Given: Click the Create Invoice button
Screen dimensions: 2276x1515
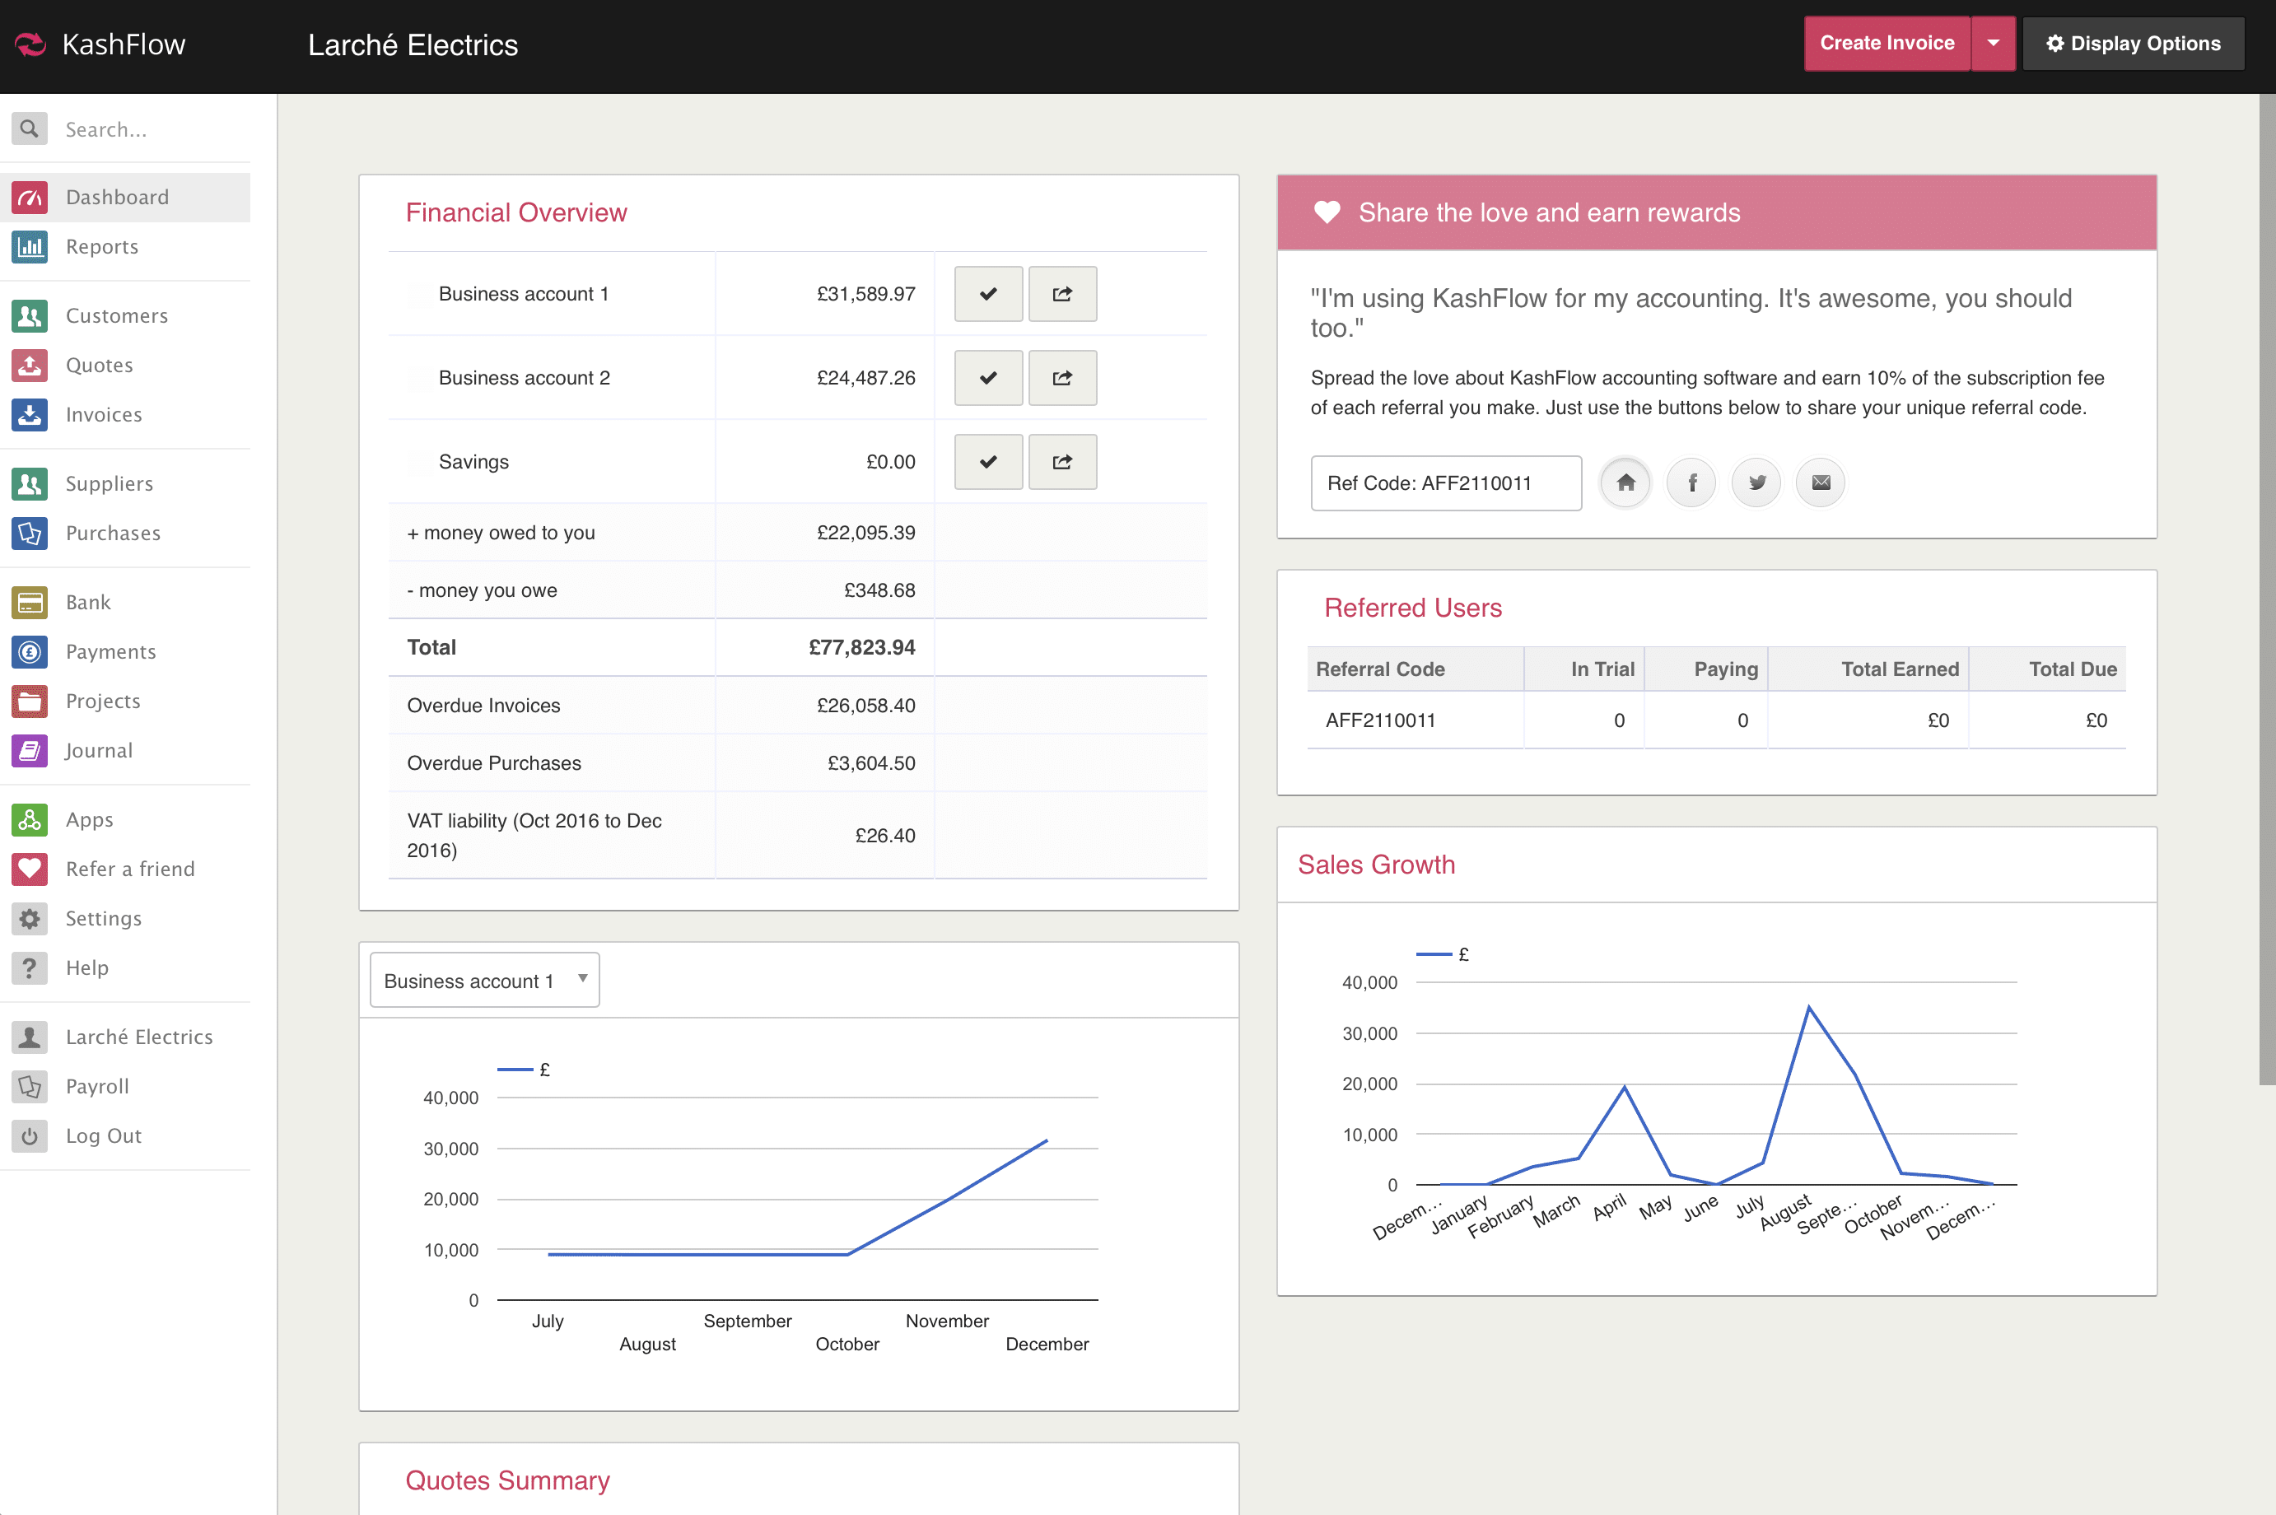Looking at the screenshot, I should pyautogui.click(x=1886, y=44).
